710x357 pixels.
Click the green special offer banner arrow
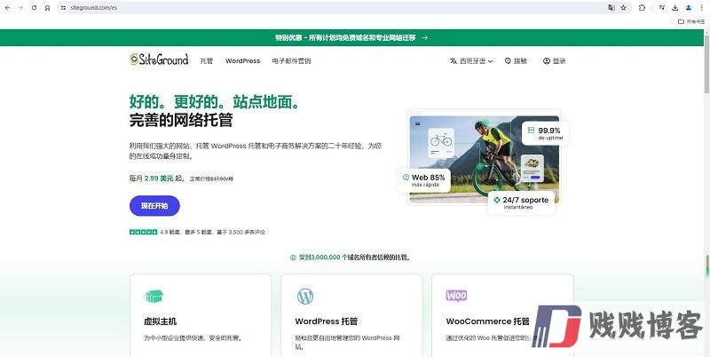click(424, 37)
